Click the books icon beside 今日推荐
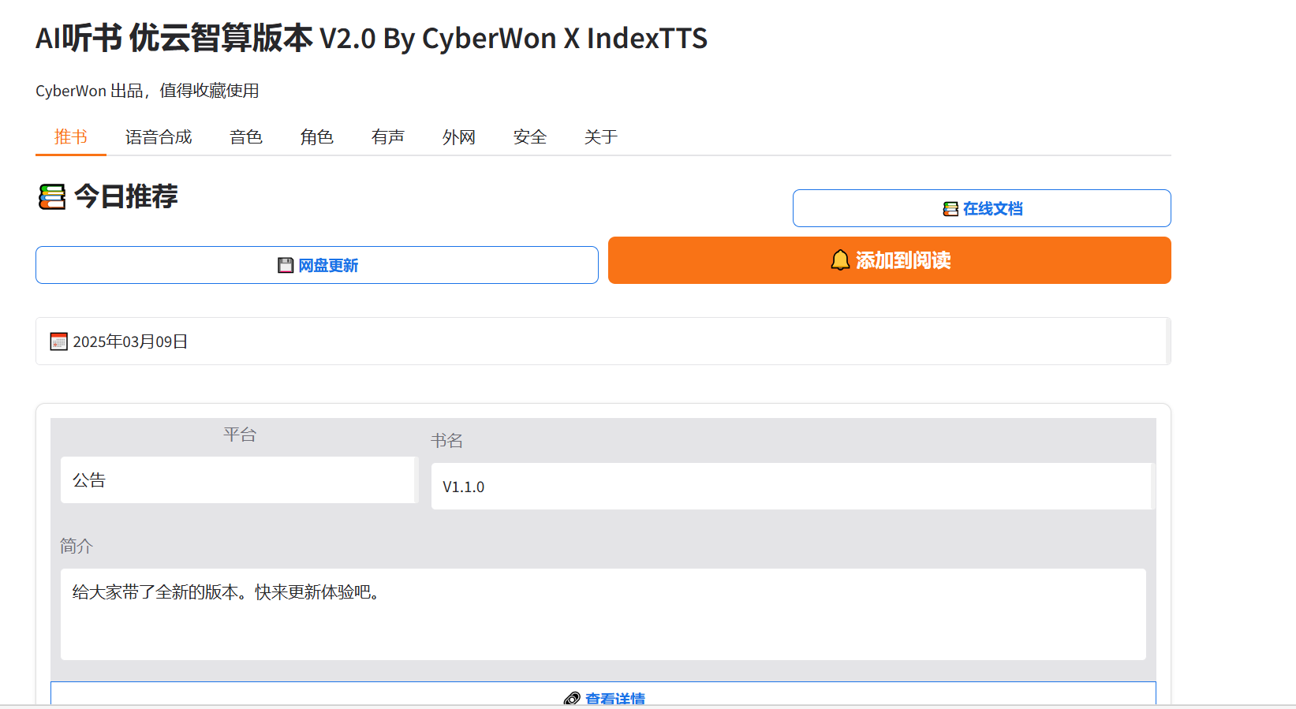 point(52,196)
